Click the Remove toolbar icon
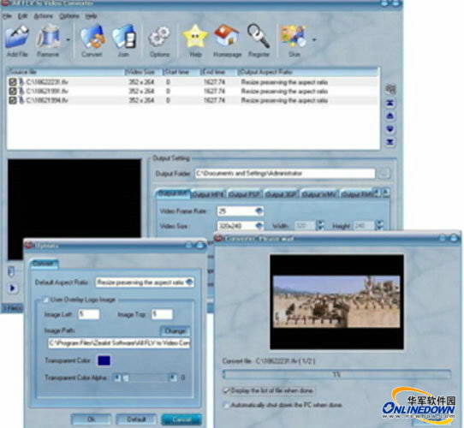This screenshot has width=464, height=428. (x=48, y=37)
